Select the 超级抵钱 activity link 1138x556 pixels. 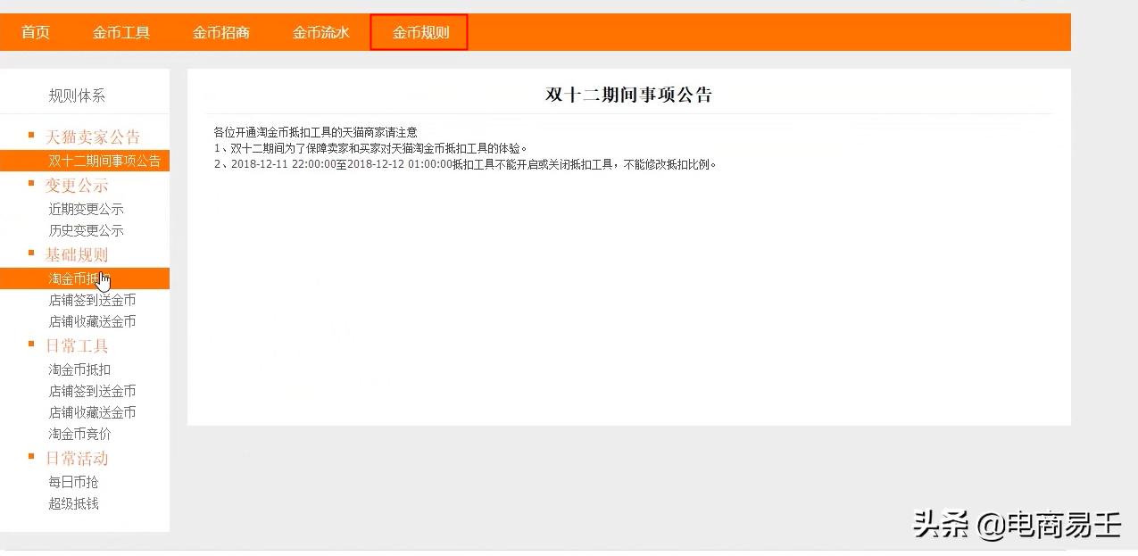(74, 503)
